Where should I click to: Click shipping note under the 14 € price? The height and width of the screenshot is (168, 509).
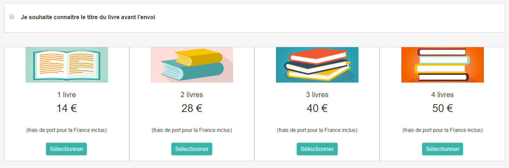click(67, 130)
